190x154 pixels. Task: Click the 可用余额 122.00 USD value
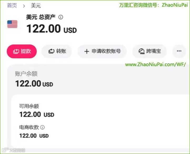tap(37, 114)
